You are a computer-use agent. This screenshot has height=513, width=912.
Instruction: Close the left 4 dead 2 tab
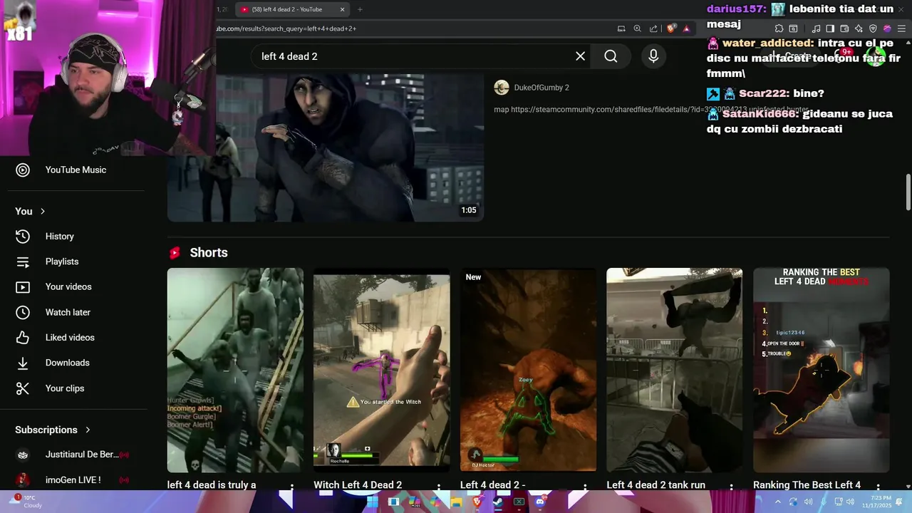coord(342,9)
